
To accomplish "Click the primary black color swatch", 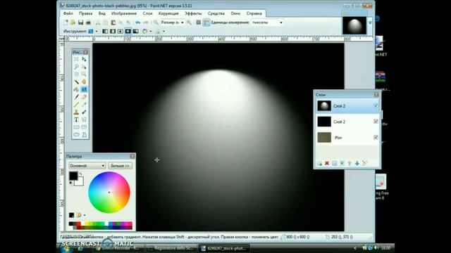I will tap(73, 176).
